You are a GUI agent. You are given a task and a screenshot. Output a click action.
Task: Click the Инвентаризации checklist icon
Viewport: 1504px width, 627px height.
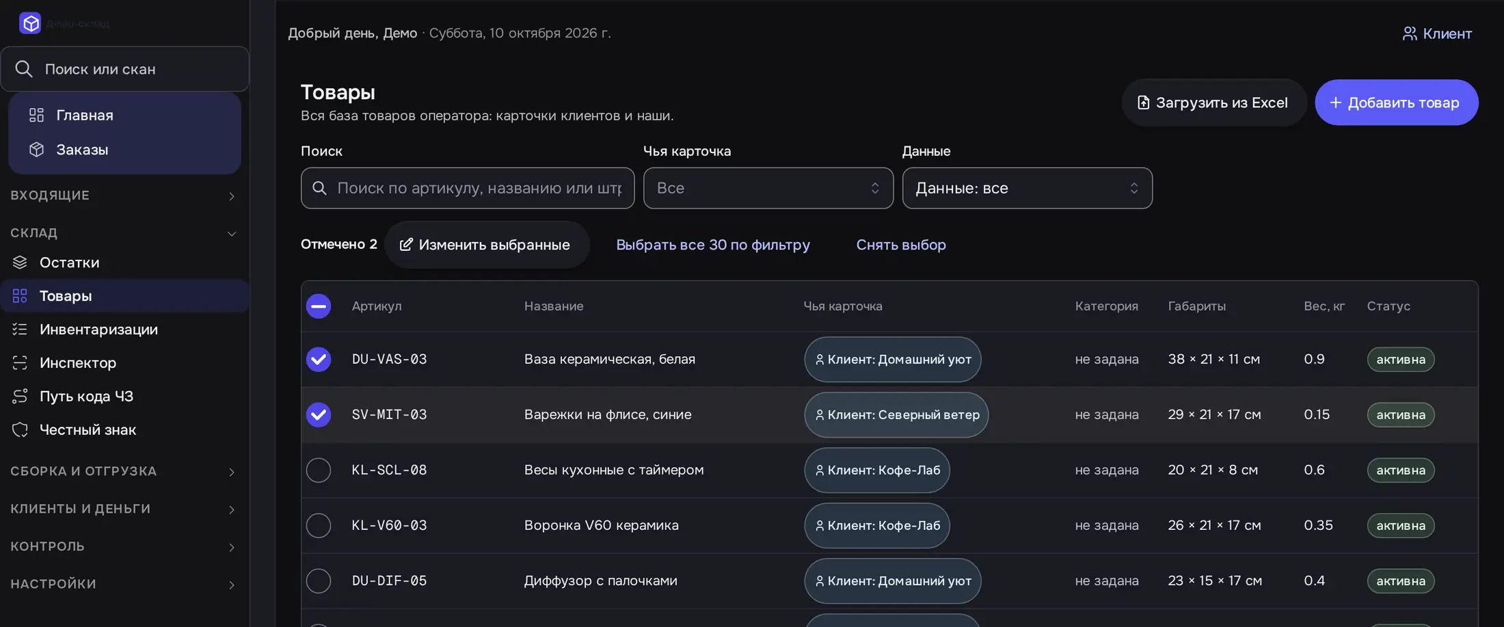pyautogui.click(x=20, y=330)
